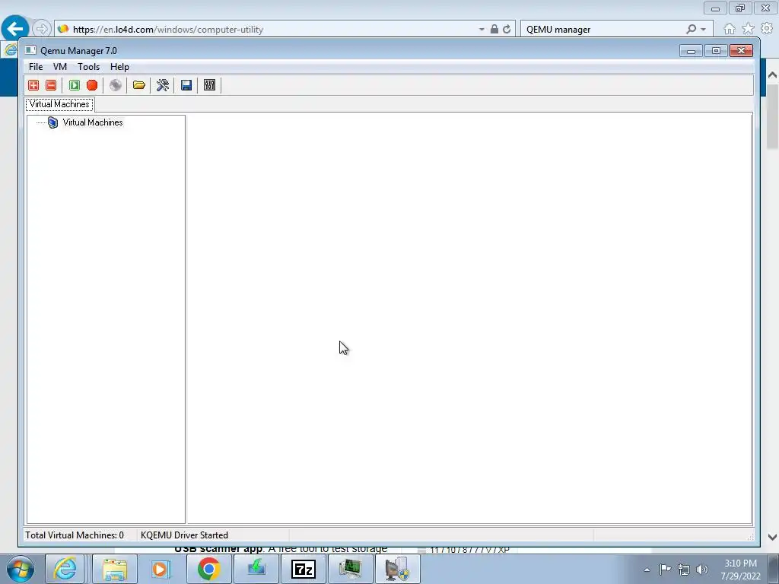This screenshot has height=584, width=779.
Task: Click the browser forward arrow button
Action: (x=42, y=29)
